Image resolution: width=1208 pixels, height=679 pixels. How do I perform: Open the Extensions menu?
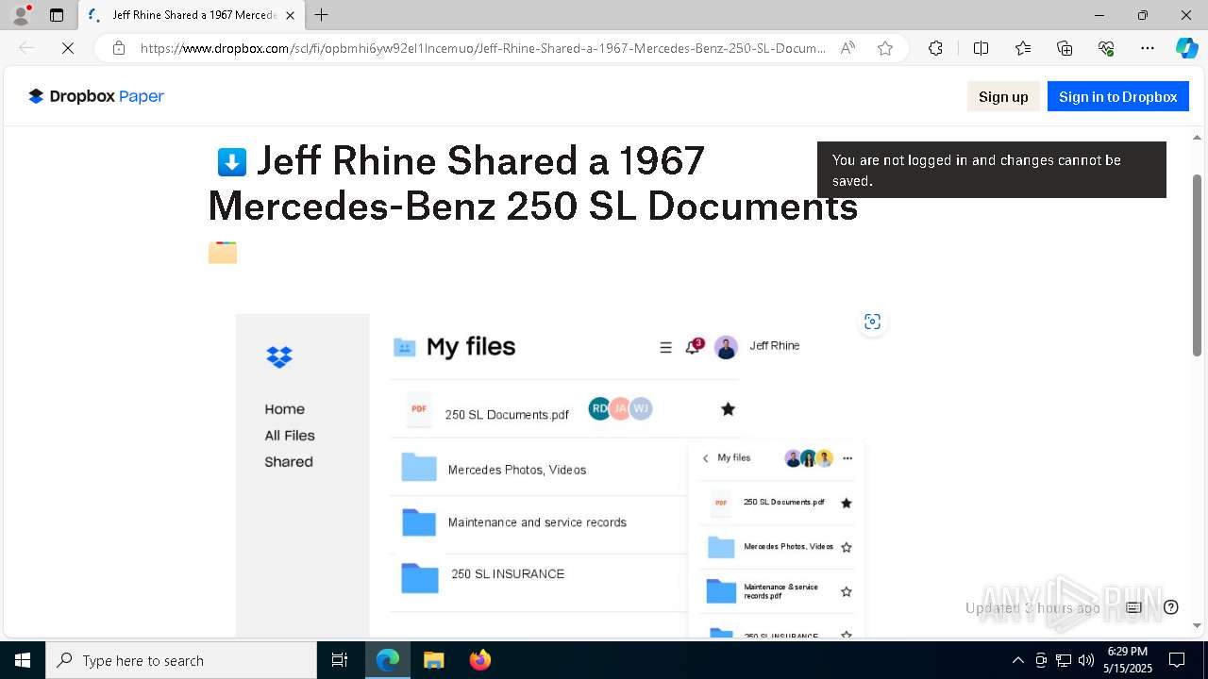935,48
